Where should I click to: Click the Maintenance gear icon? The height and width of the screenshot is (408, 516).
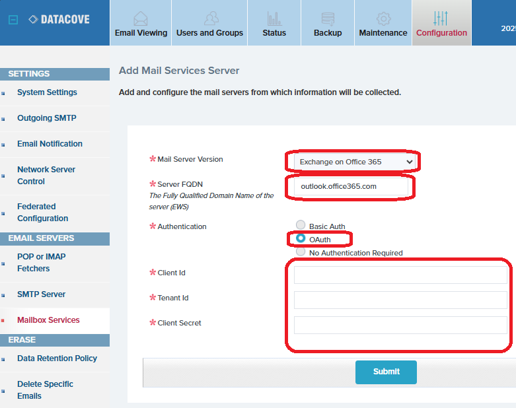click(383, 18)
